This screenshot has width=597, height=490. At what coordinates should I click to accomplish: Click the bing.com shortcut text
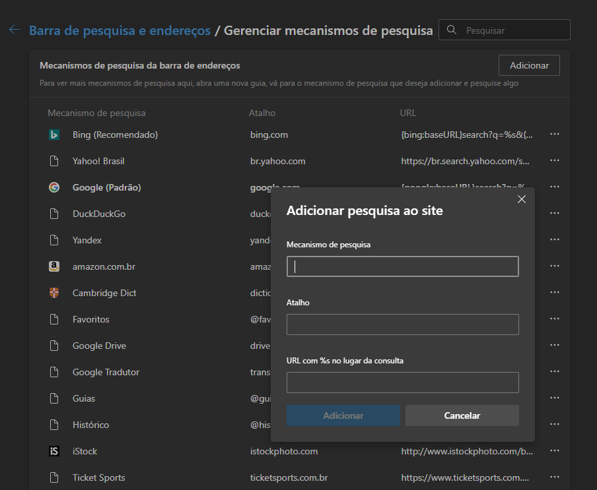[269, 135]
